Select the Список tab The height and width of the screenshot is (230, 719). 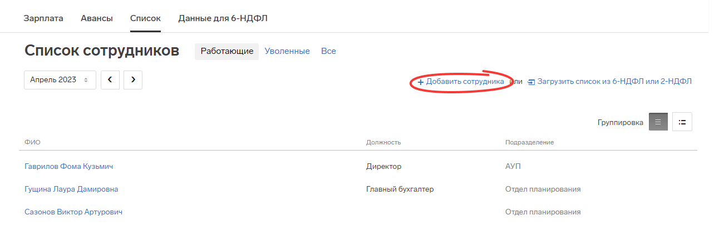(x=145, y=18)
